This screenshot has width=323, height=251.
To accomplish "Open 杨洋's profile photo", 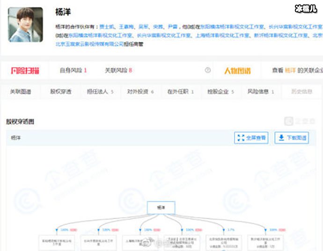I will point(25,25).
